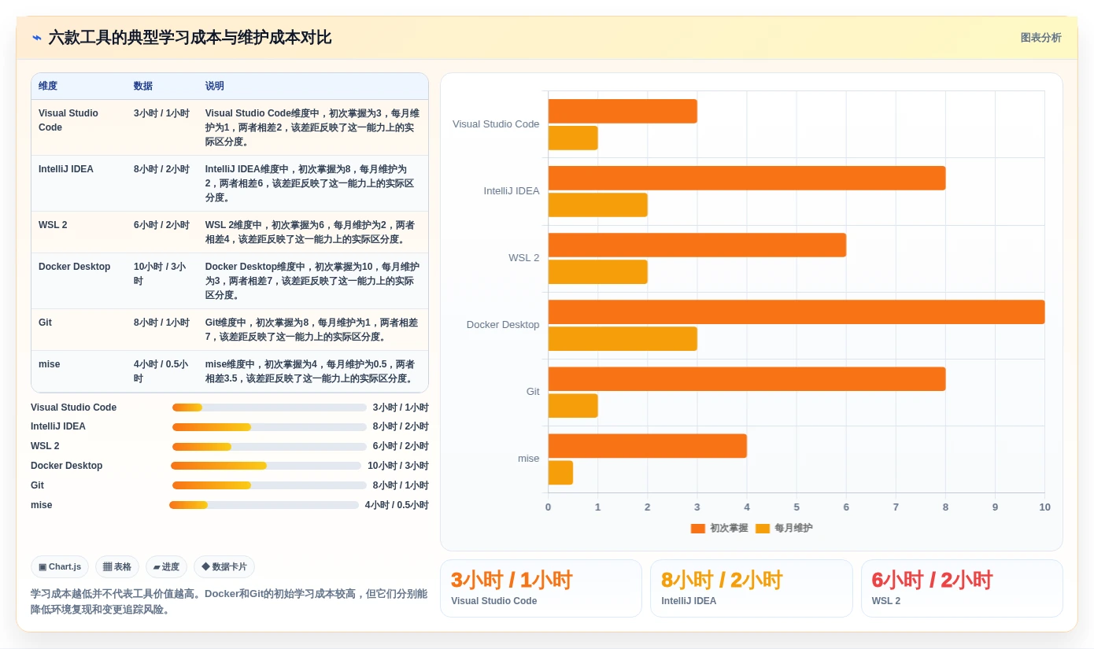Click the mise chart axis label

tap(529, 459)
